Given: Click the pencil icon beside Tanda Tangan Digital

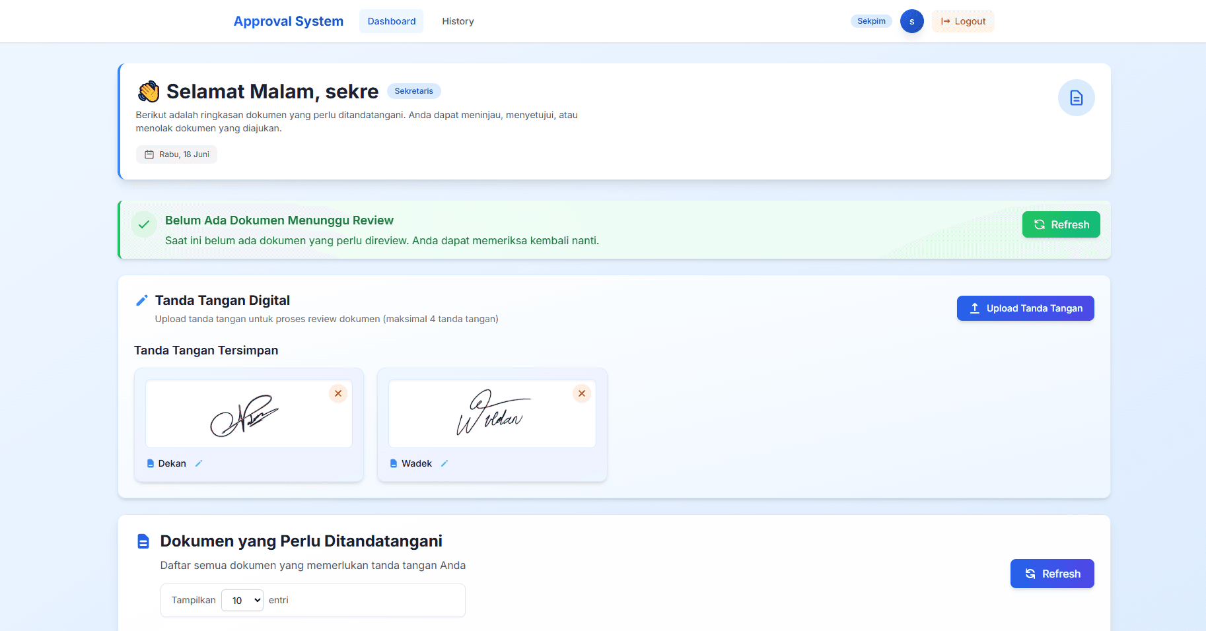Looking at the screenshot, I should coord(141,300).
